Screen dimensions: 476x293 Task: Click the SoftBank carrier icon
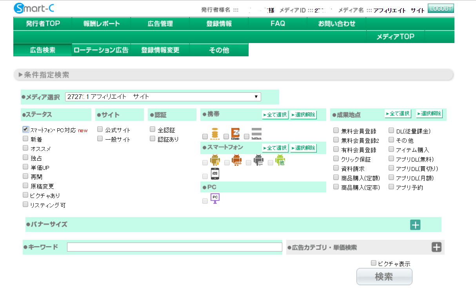256,133
